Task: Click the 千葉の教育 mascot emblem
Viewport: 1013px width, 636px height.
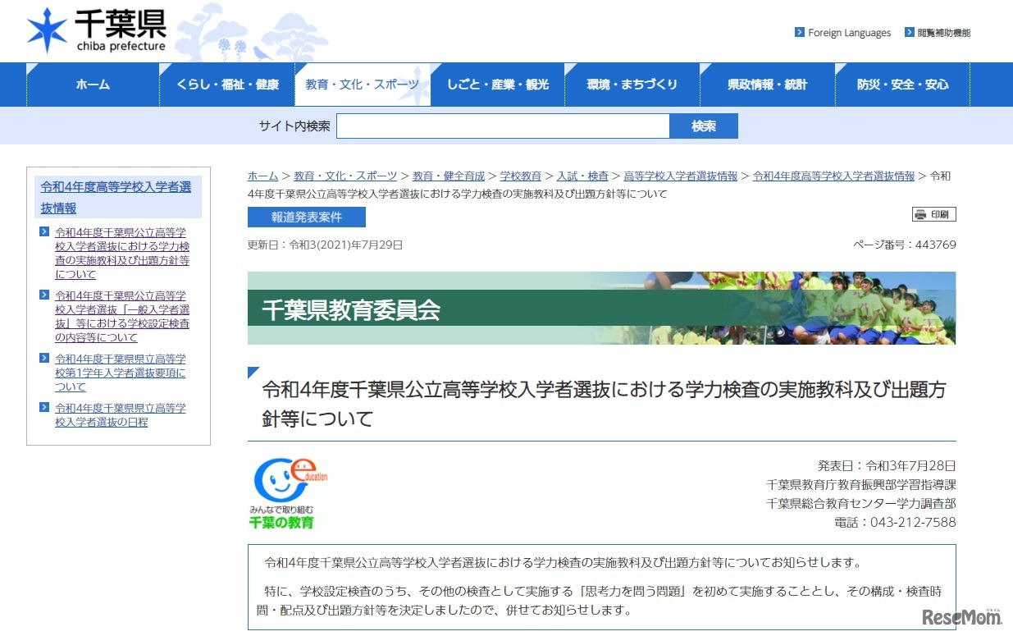Action: (287, 488)
